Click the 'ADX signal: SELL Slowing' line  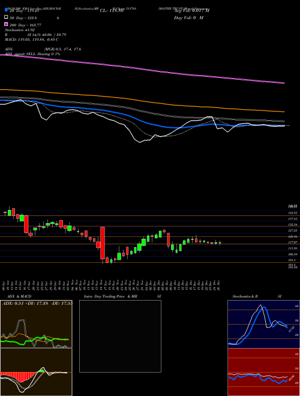click(x=32, y=54)
